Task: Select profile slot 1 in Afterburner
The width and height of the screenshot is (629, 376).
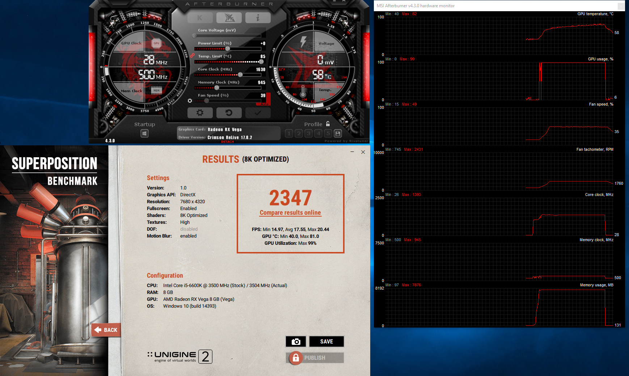Action: 289,133
